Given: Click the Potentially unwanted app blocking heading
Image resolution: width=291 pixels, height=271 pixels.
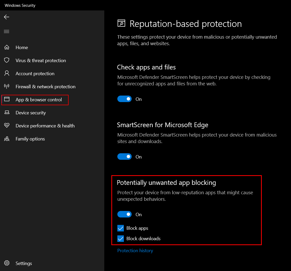Looking at the screenshot, I should tap(166, 183).
